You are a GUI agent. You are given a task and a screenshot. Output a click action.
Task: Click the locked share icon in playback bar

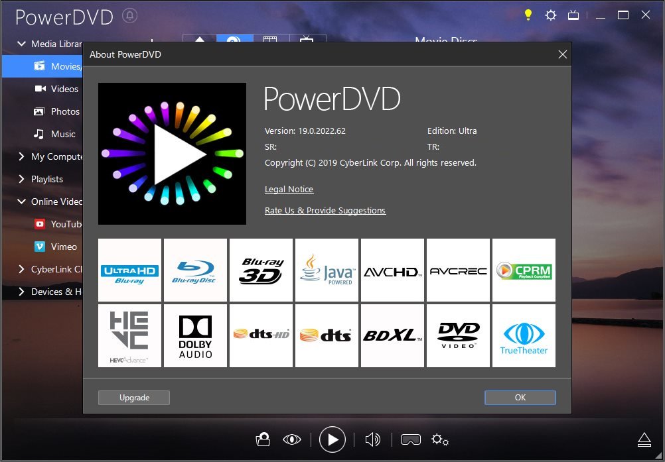pos(263,439)
